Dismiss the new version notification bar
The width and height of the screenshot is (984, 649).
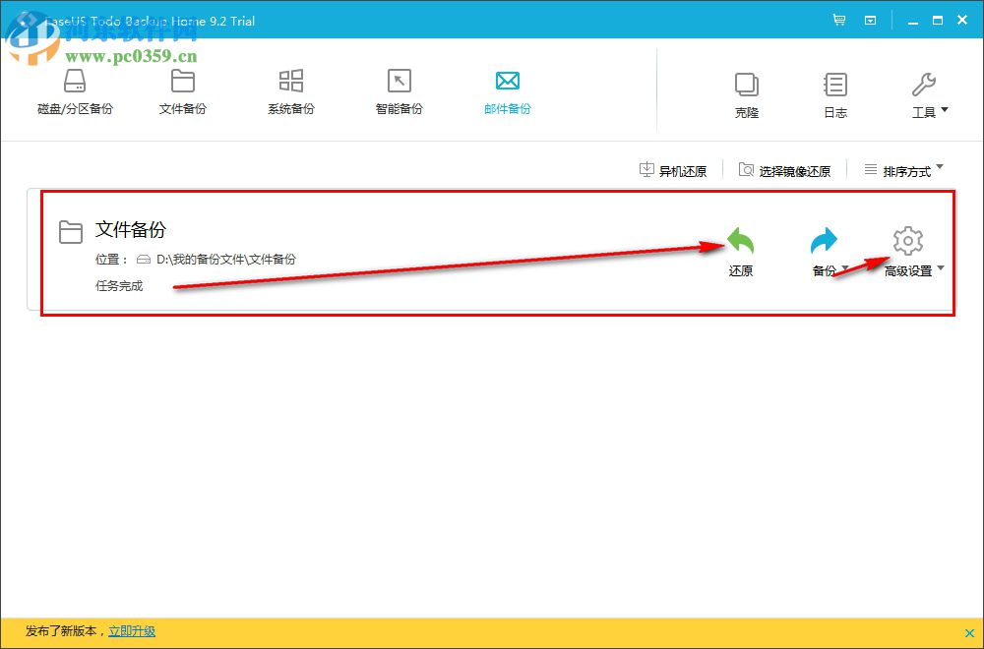(969, 631)
